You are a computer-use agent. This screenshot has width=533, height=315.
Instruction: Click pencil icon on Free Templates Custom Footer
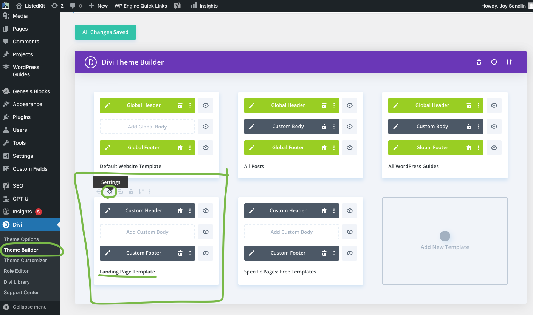click(x=252, y=253)
